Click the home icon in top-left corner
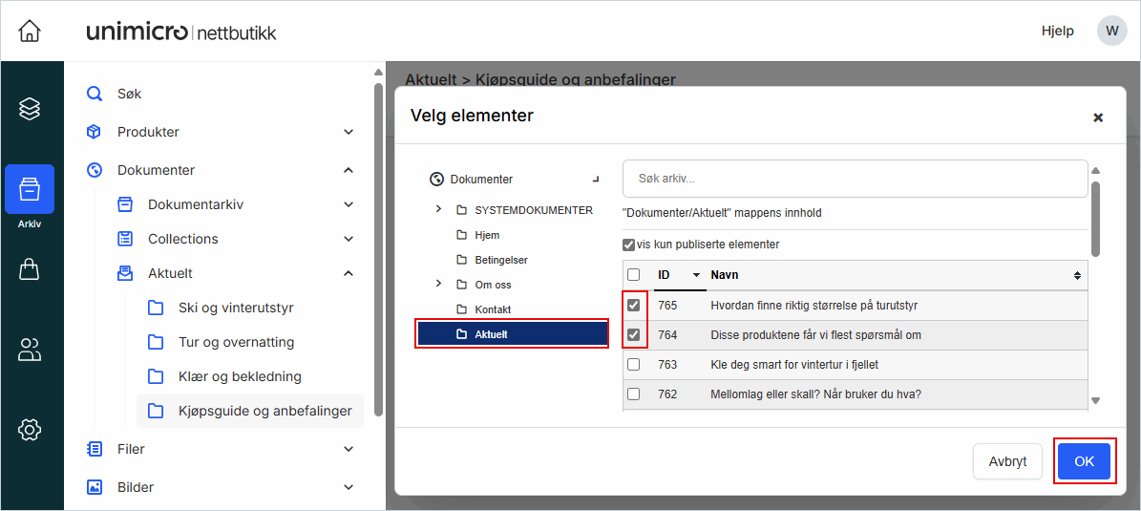The height and width of the screenshot is (511, 1141). coord(30,31)
